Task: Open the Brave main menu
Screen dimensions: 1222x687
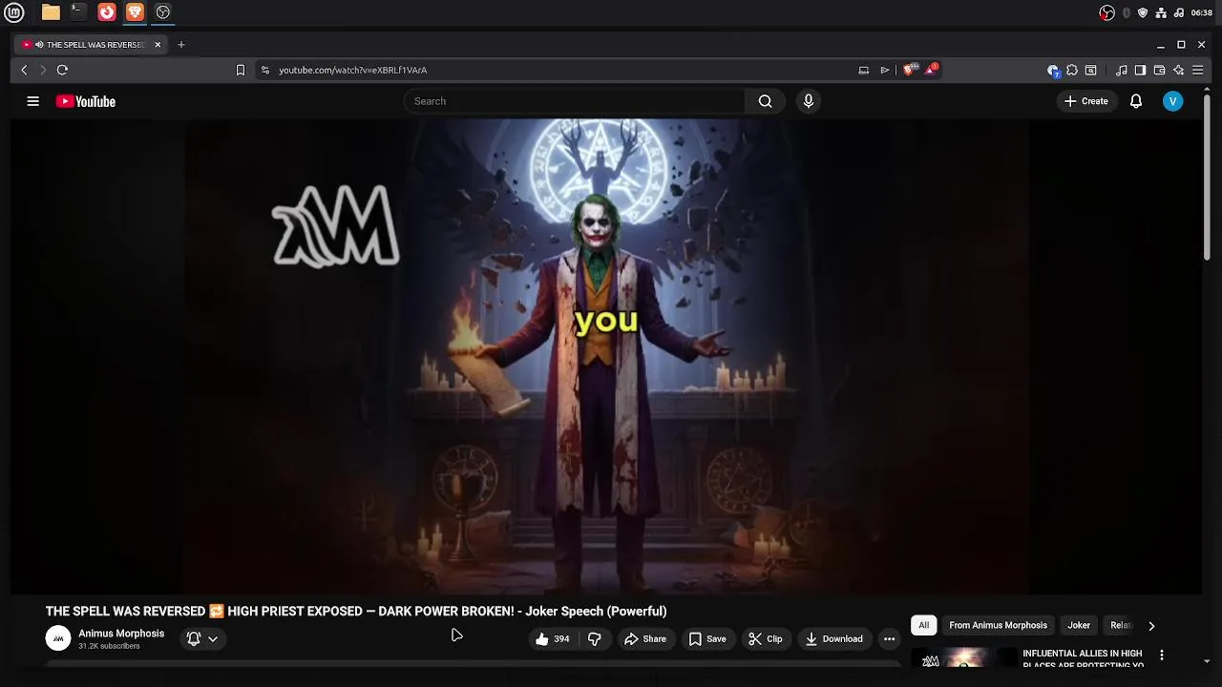Action: click(1197, 70)
